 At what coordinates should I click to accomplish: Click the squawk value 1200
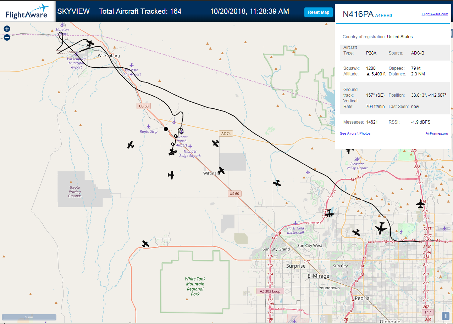[x=371, y=68]
